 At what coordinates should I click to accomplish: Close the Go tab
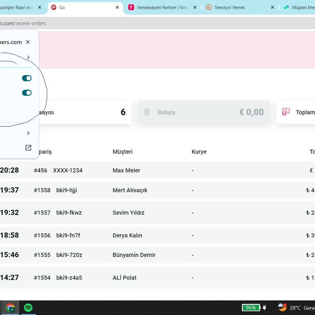click(117, 7)
